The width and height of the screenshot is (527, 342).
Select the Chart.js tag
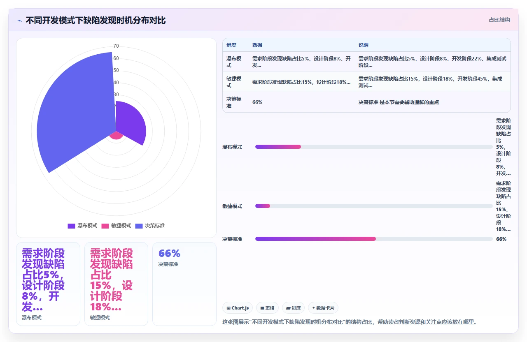tap(238, 308)
